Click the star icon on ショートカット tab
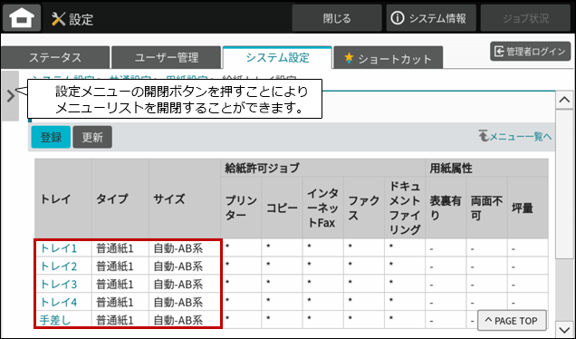This screenshot has width=576, height=339. point(349,57)
